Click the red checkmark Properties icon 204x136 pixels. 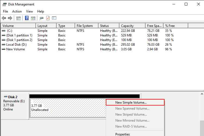tap(48, 18)
